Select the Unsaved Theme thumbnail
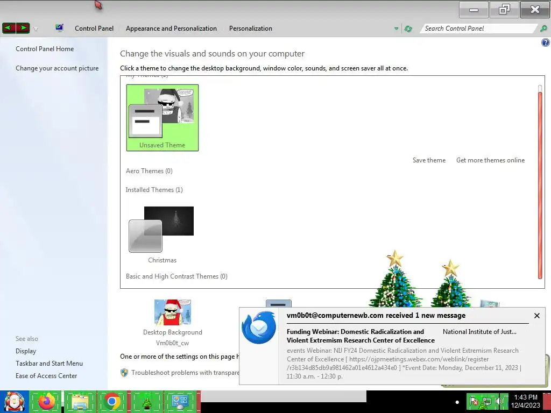Viewport: 551px width, 413px height. (x=163, y=118)
